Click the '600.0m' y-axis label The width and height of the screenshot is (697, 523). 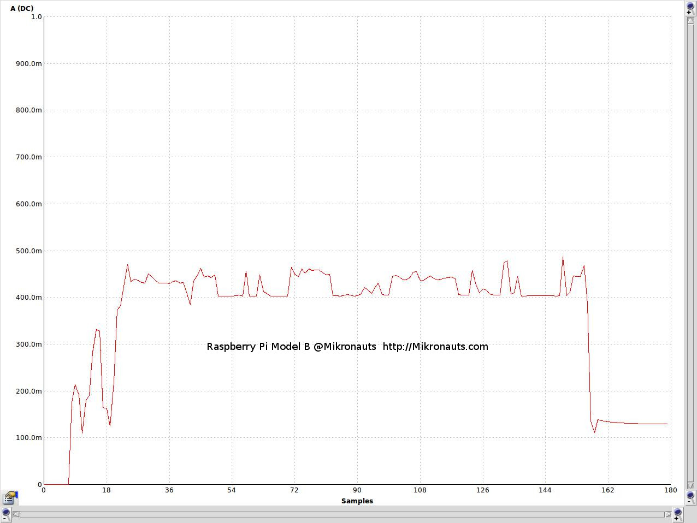(x=29, y=204)
